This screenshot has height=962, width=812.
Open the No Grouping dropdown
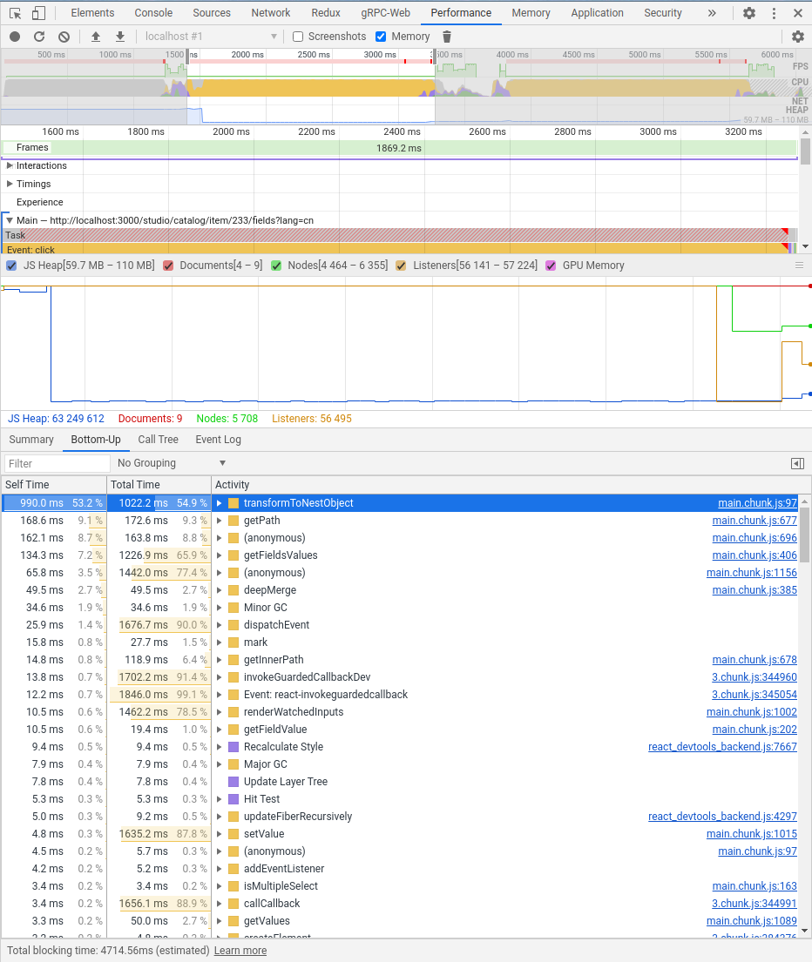(x=172, y=463)
